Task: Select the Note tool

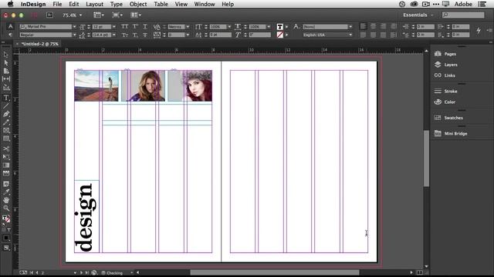Action: click(x=6, y=184)
